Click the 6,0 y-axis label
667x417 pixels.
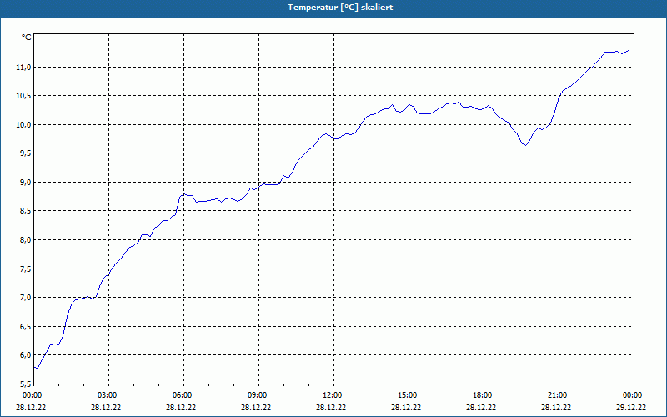pos(26,355)
